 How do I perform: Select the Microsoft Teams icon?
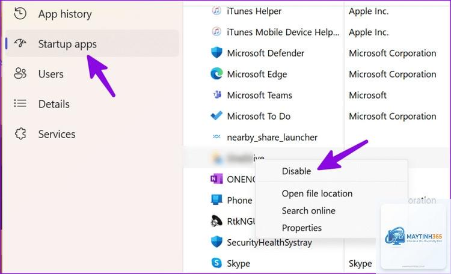[x=217, y=94]
